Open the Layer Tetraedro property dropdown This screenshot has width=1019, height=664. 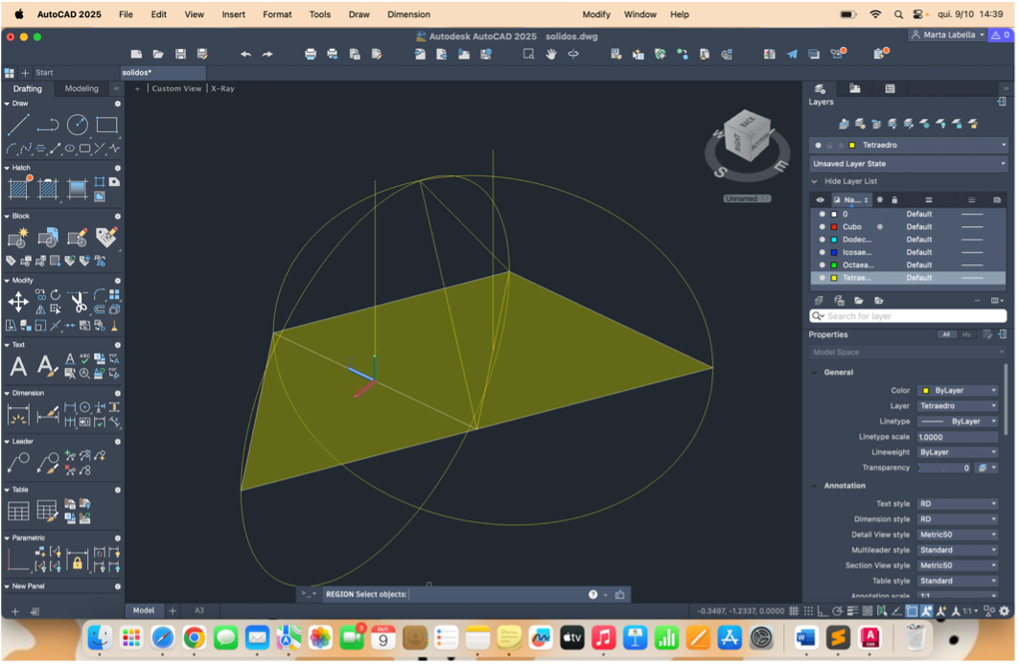point(958,406)
